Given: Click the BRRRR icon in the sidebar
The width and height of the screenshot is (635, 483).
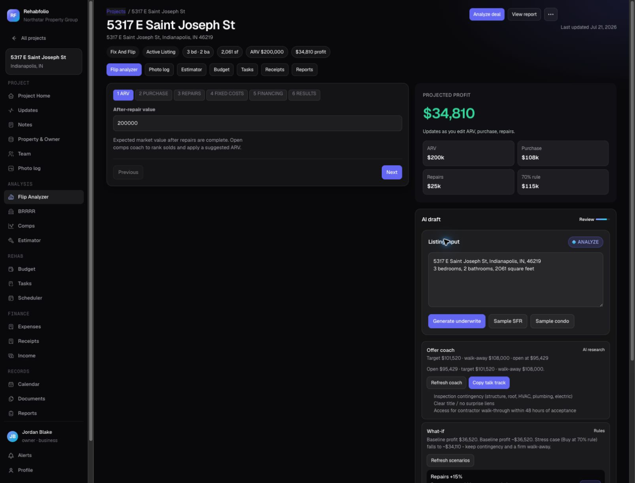Looking at the screenshot, I should point(11,211).
